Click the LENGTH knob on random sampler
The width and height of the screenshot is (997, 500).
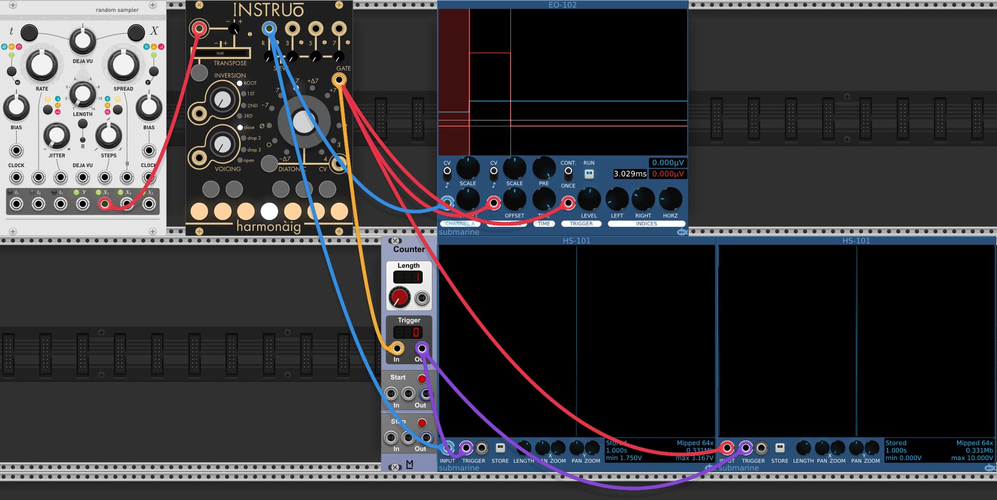click(83, 94)
